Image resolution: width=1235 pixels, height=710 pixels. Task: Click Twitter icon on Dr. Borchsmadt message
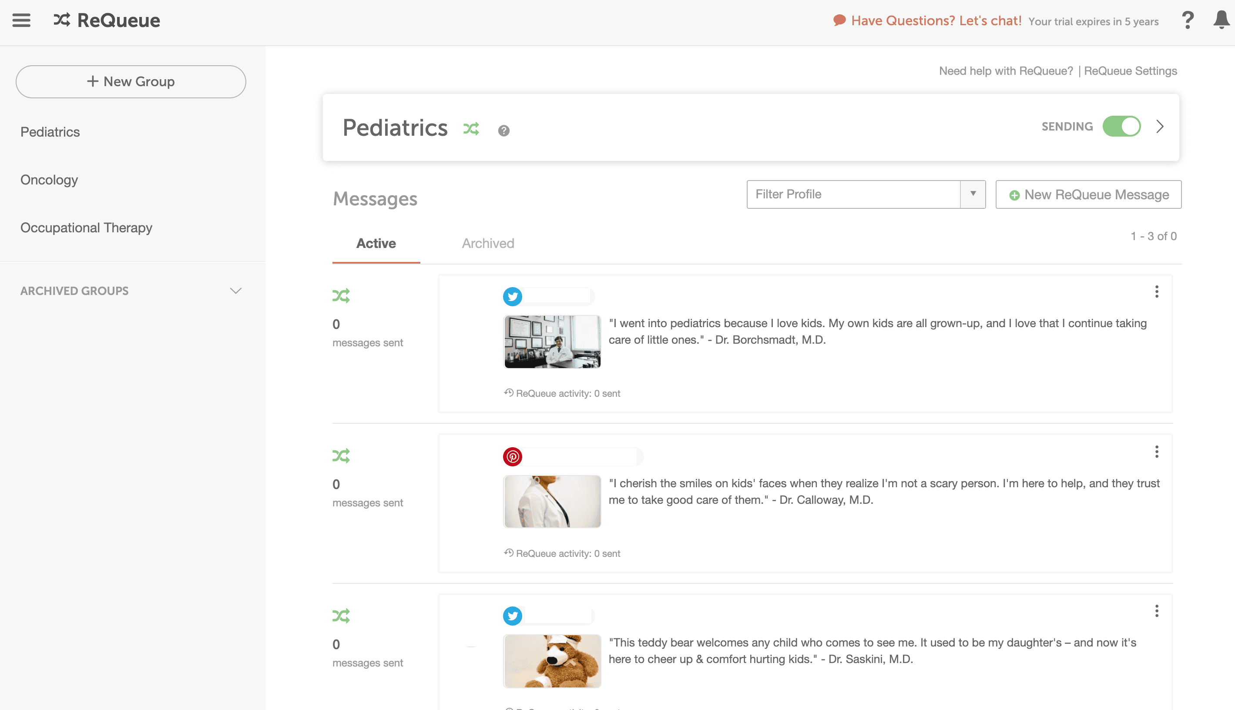click(513, 296)
